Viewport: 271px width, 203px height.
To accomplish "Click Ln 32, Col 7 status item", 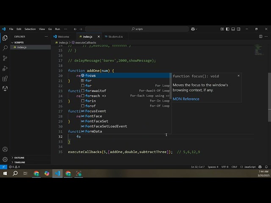I will (x=198, y=167).
